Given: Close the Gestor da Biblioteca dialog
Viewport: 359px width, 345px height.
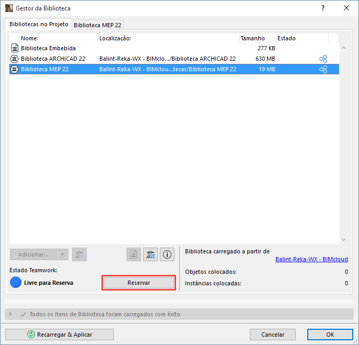Looking at the screenshot, I should pyautogui.click(x=346, y=8).
